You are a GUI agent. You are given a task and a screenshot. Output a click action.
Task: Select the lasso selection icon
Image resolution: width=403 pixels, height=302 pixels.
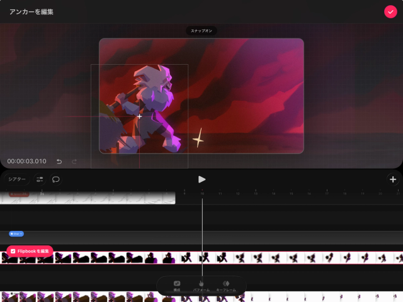point(56,179)
